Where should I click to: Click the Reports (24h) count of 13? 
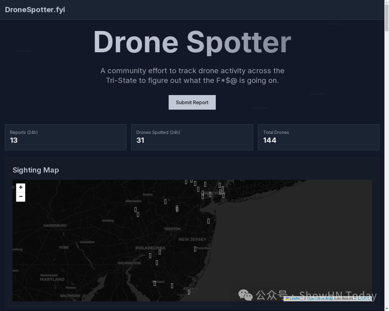pos(14,140)
